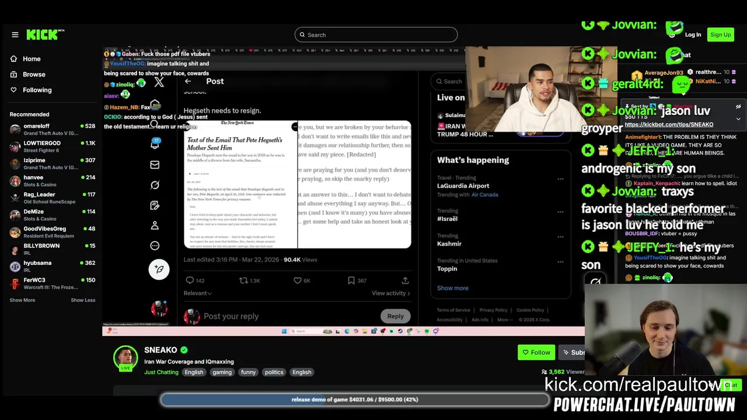Open Rag_Leader recommended channel
This screenshot has height=420, width=747.
[53, 198]
